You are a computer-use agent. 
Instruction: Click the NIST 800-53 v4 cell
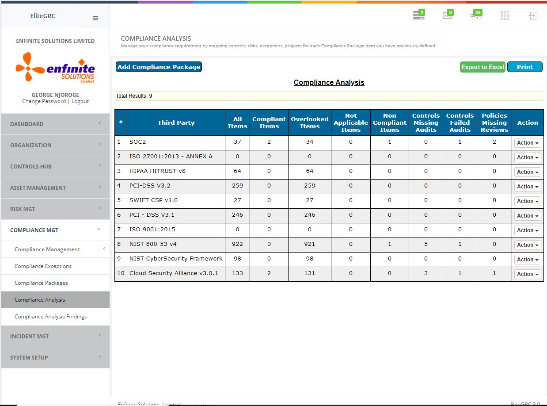[x=176, y=245]
